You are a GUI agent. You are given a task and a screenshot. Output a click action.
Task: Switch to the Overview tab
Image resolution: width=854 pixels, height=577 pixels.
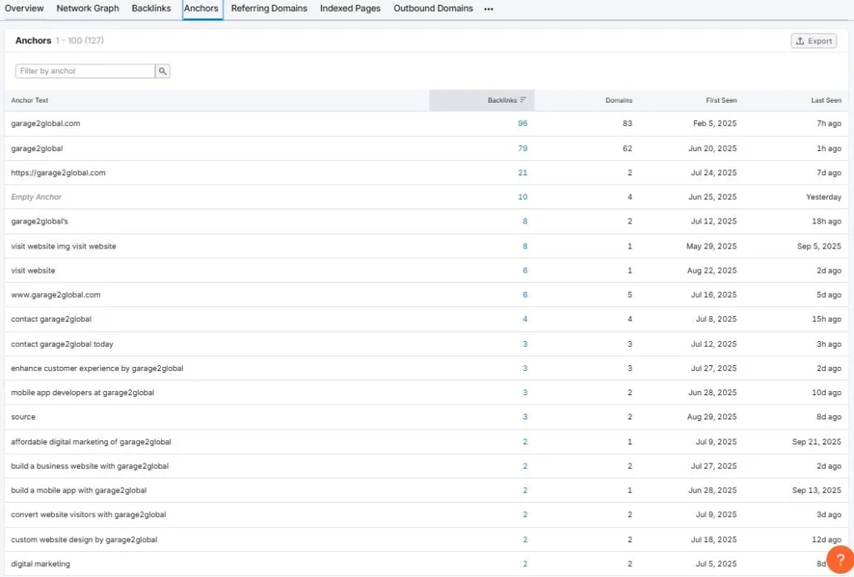click(x=24, y=8)
